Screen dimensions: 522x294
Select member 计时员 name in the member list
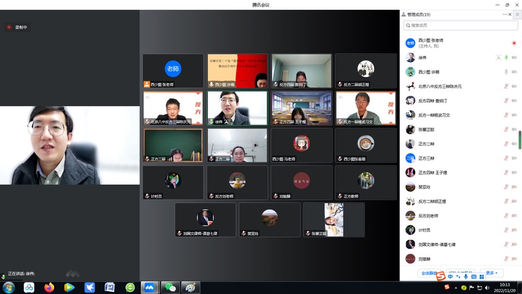[424, 230]
